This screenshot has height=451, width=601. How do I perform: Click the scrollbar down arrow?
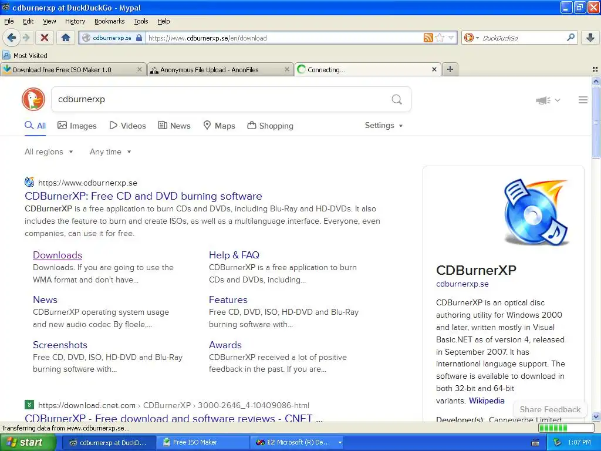pos(596,417)
